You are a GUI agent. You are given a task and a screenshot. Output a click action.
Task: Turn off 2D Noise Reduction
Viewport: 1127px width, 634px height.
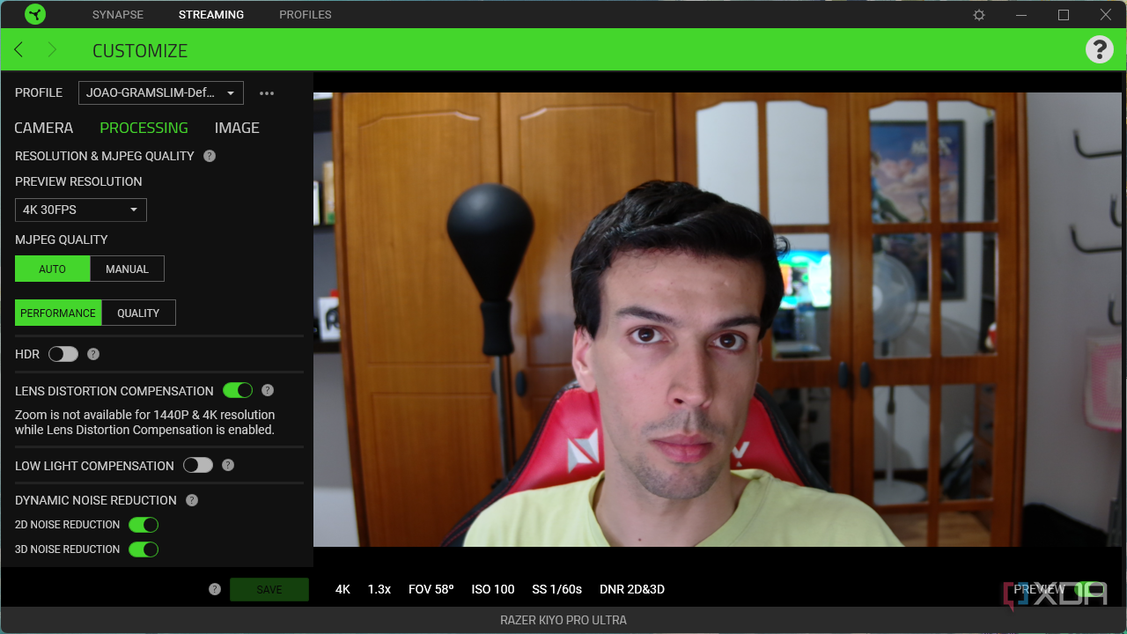pyautogui.click(x=144, y=525)
